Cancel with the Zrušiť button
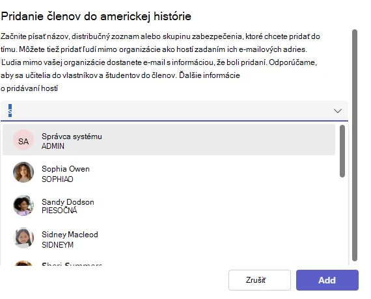Viewport: 371px width, 299px height. [260, 280]
